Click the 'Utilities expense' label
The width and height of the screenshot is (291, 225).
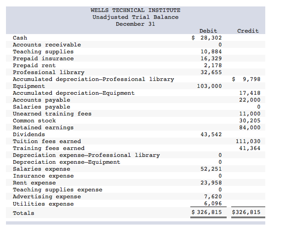pyautogui.click(x=43, y=204)
